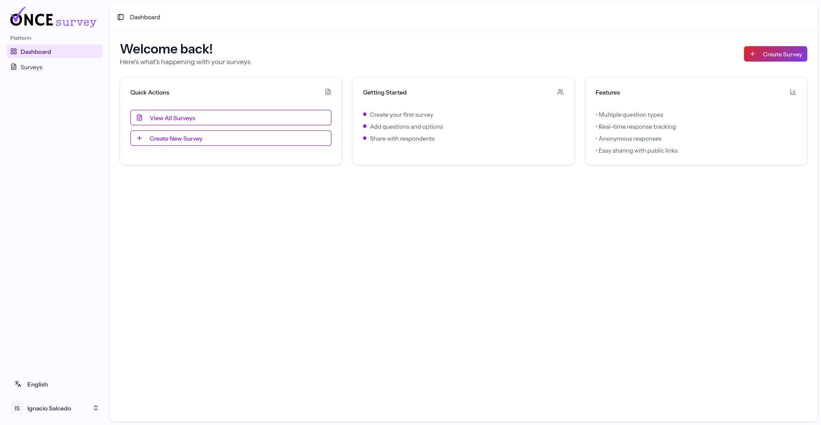Expand the user profile chevron at bottom left

point(96,407)
